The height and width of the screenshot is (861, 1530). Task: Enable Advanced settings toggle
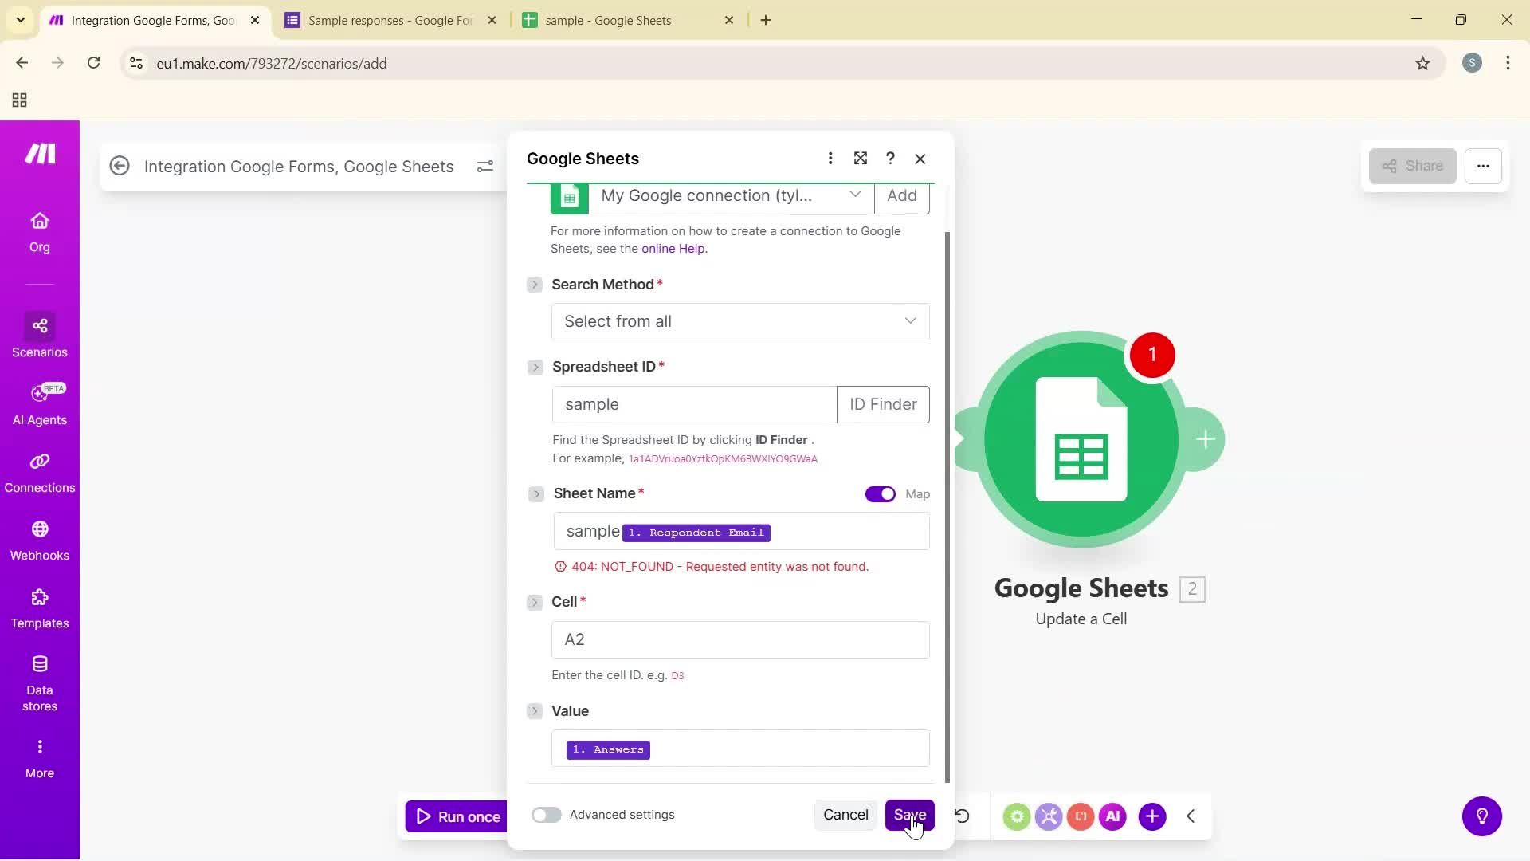[x=546, y=815]
